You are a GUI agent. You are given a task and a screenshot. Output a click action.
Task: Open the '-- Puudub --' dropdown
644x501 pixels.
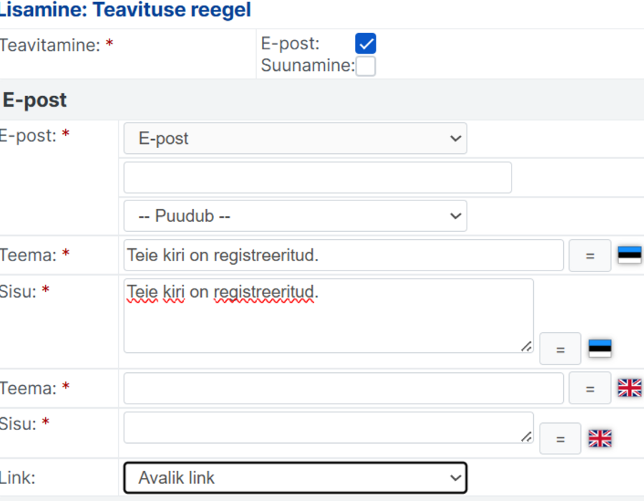[296, 216]
